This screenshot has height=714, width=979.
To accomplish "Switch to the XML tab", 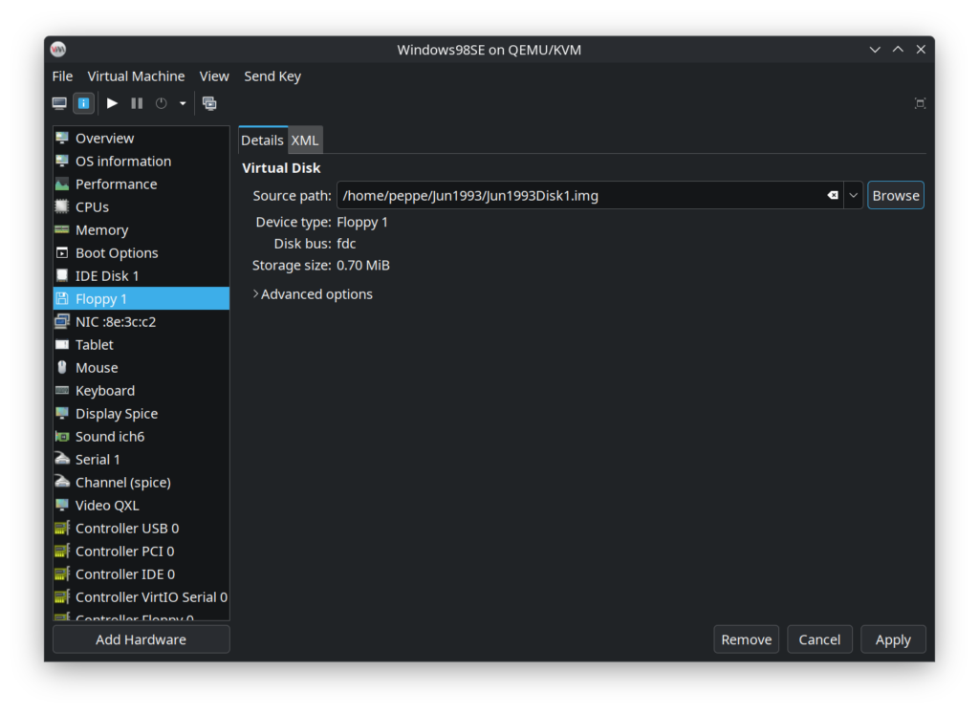I will tap(304, 140).
